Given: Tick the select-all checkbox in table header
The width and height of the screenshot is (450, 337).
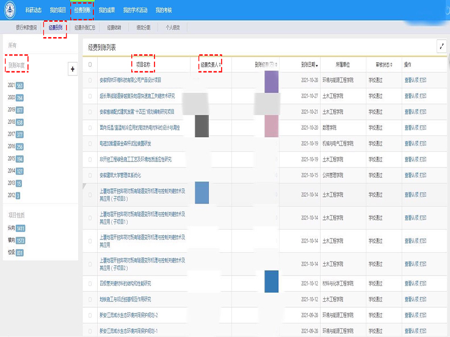Looking at the screenshot, I should click(x=90, y=64).
